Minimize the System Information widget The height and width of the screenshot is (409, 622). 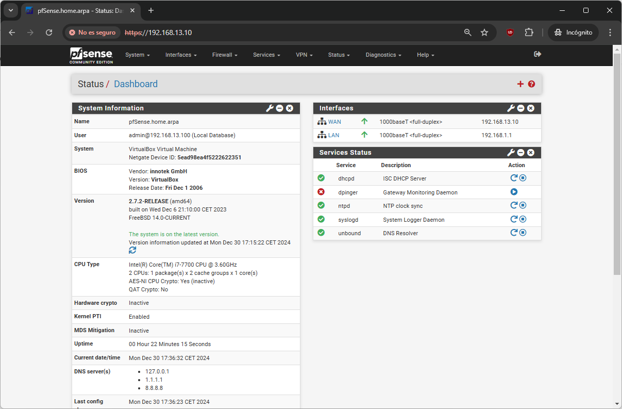[x=279, y=108]
